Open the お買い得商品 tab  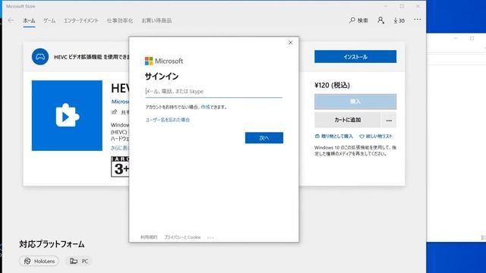point(156,20)
